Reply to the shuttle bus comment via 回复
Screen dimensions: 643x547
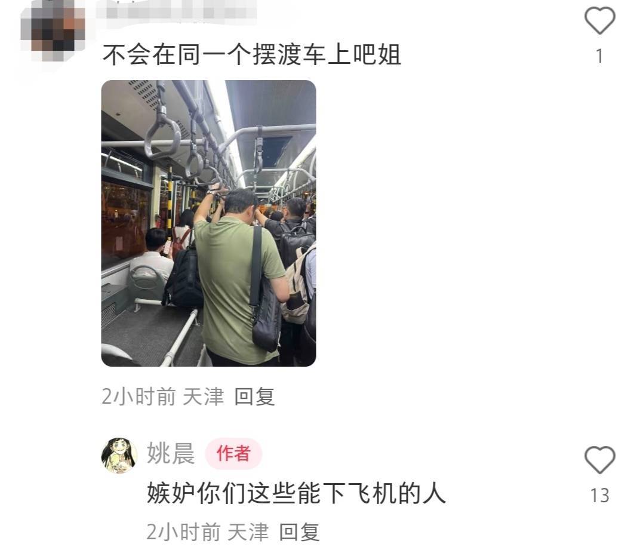click(x=254, y=397)
